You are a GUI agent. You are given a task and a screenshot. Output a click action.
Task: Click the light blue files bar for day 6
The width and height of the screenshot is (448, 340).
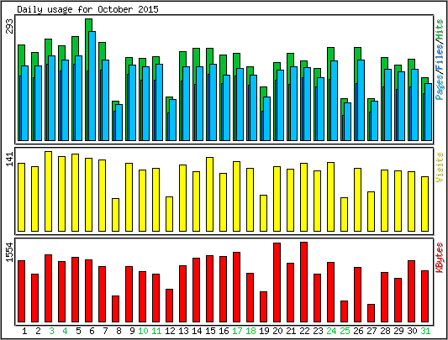pos(92,86)
